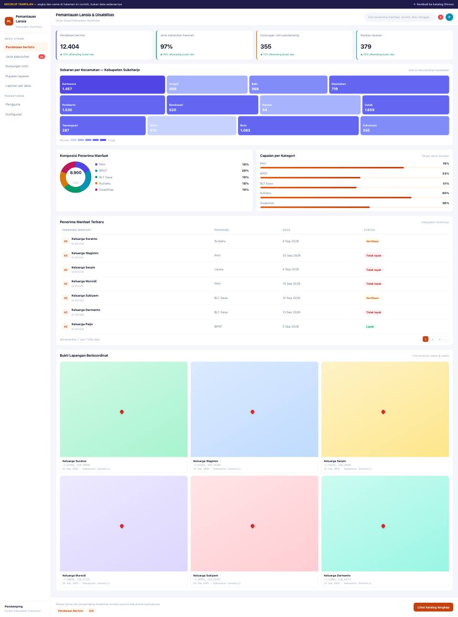Image resolution: width=458 pixels, height=617 pixels.
Task: Open Jenis kebutuhan menu item
Action: click(x=25, y=57)
